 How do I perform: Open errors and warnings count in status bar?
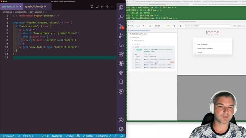[28, 136]
